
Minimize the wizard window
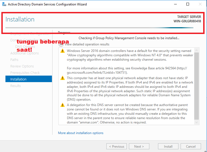click(175, 4)
